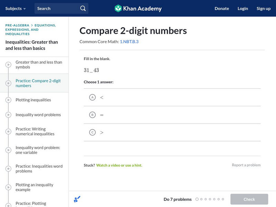Select answer choice C, greater than
Viewport: 276px width, 207px height.
(92, 132)
